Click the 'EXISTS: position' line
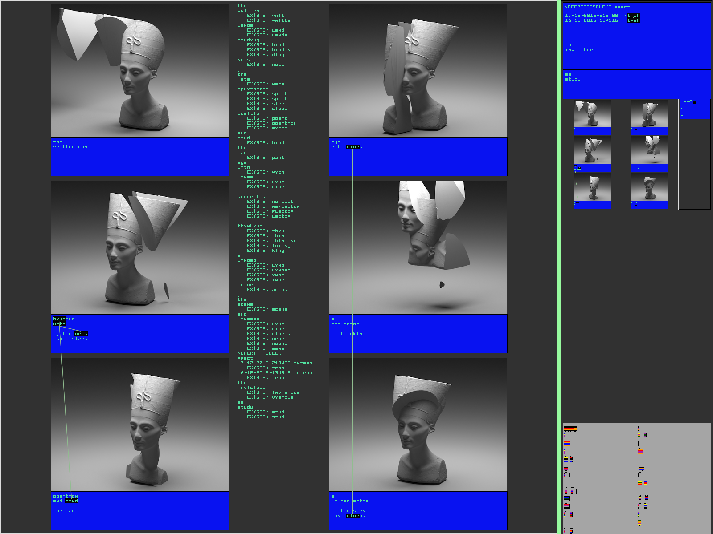The height and width of the screenshot is (534, 713). pyautogui.click(x=272, y=123)
